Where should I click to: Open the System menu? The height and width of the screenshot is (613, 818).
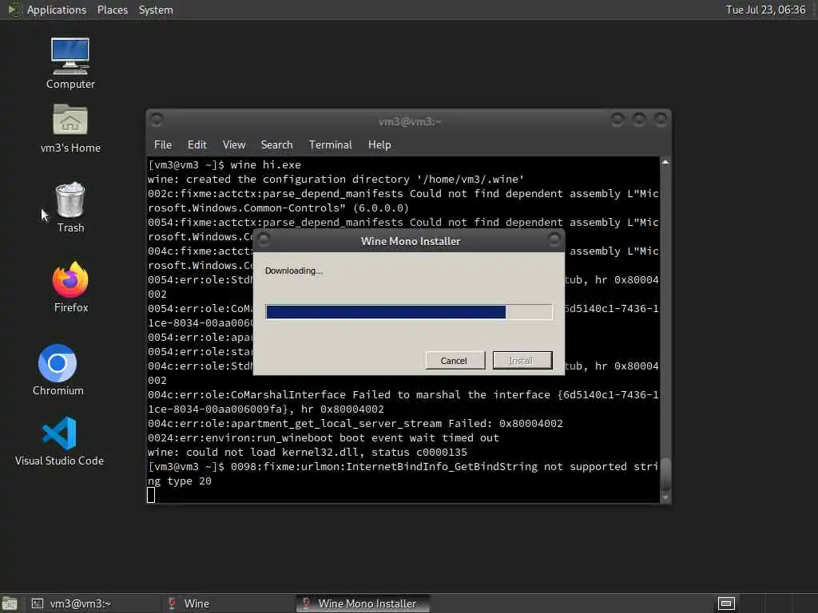[x=156, y=10]
